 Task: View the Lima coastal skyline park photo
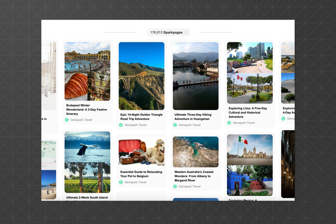tap(250, 57)
